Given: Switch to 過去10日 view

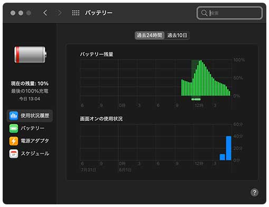Looking at the screenshot, I should [177, 35].
